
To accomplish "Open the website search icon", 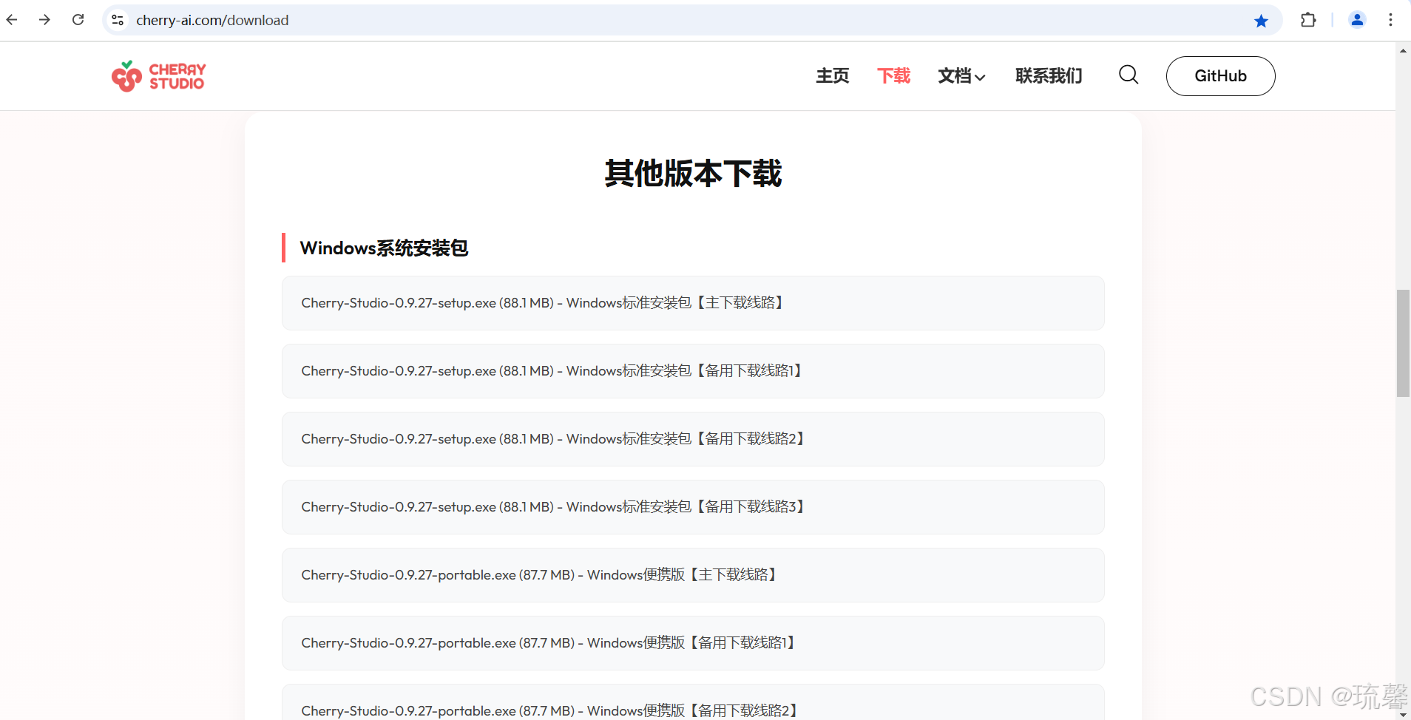I will (x=1129, y=75).
